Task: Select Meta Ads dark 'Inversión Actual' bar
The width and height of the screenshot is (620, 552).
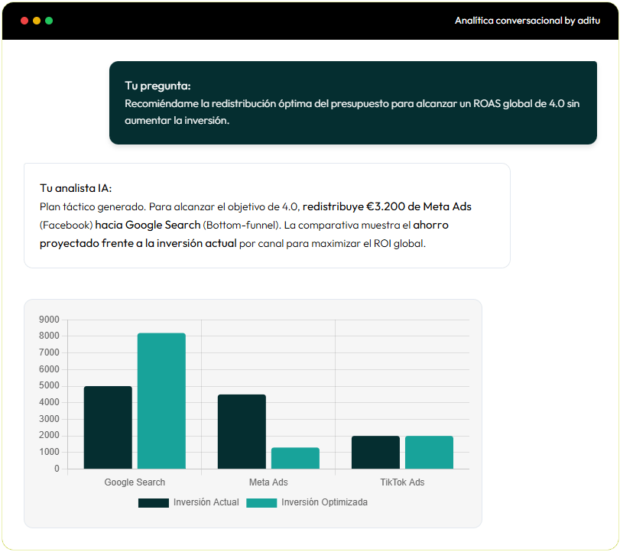Action: (x=242, y=431)
